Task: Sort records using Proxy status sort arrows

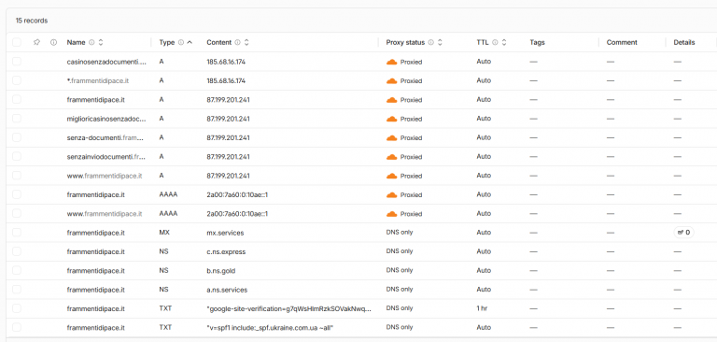Action: [x=440, y=42]
